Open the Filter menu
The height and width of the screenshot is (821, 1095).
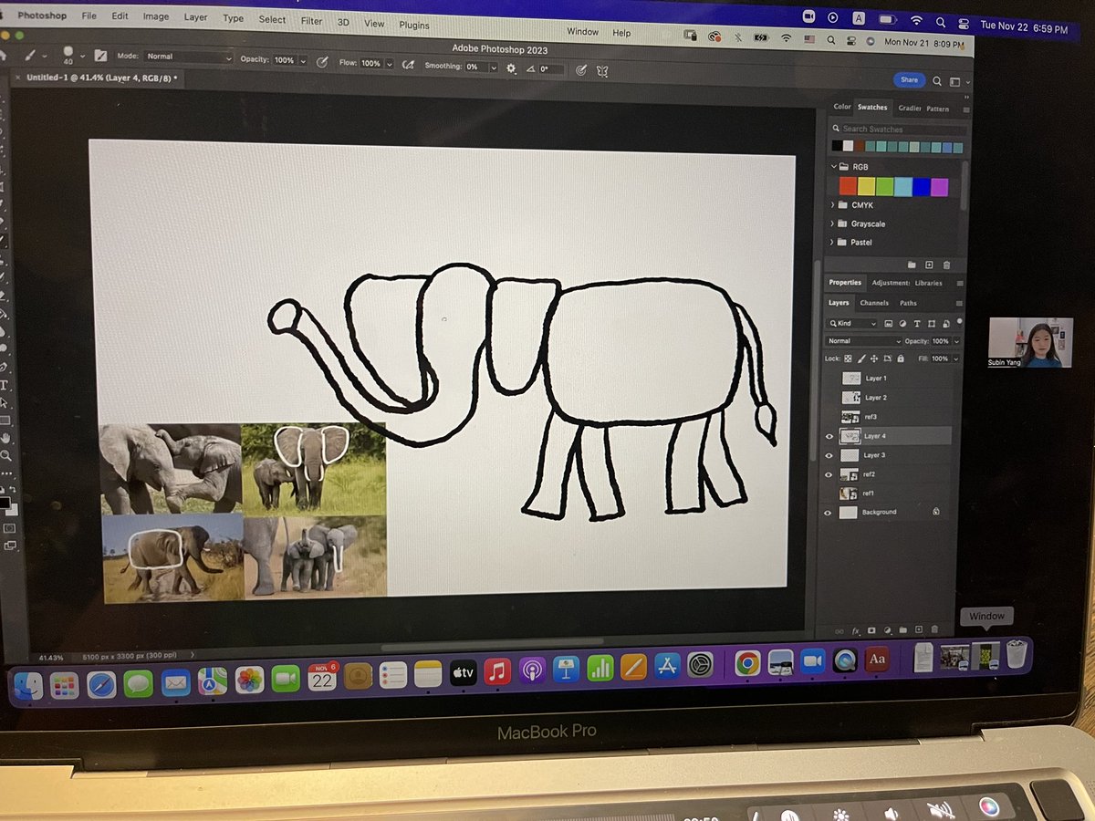[x=311, y=21]
